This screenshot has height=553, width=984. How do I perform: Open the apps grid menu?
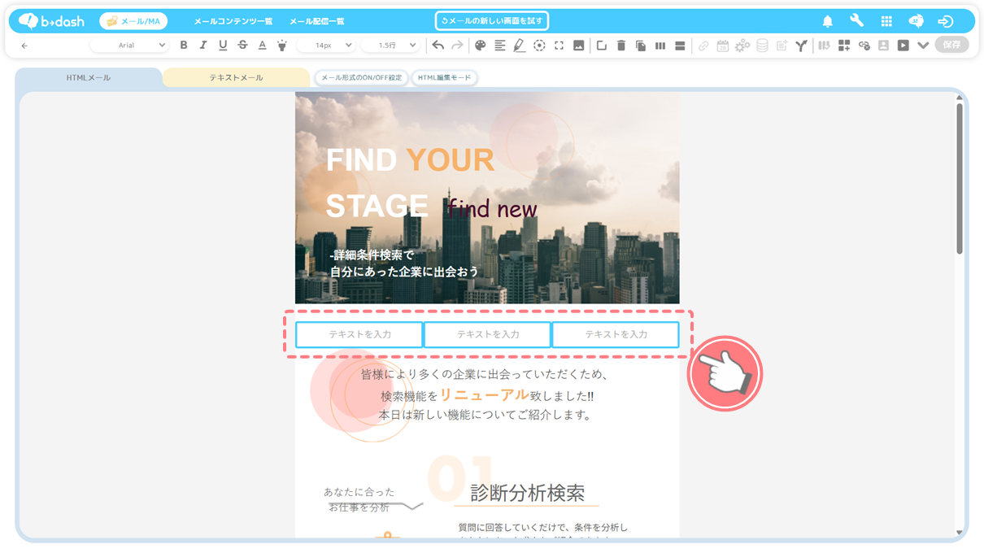point(886,21)
